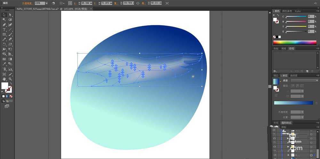Select the Hand tool
Image resolution: width=320 pixels, height=159 pixels.
point(4,79)
